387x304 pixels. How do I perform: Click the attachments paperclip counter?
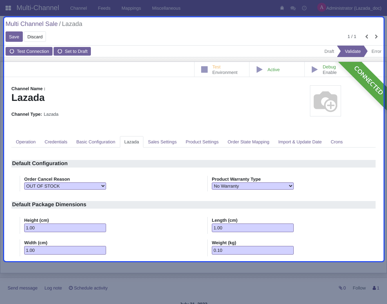point(342,288)
